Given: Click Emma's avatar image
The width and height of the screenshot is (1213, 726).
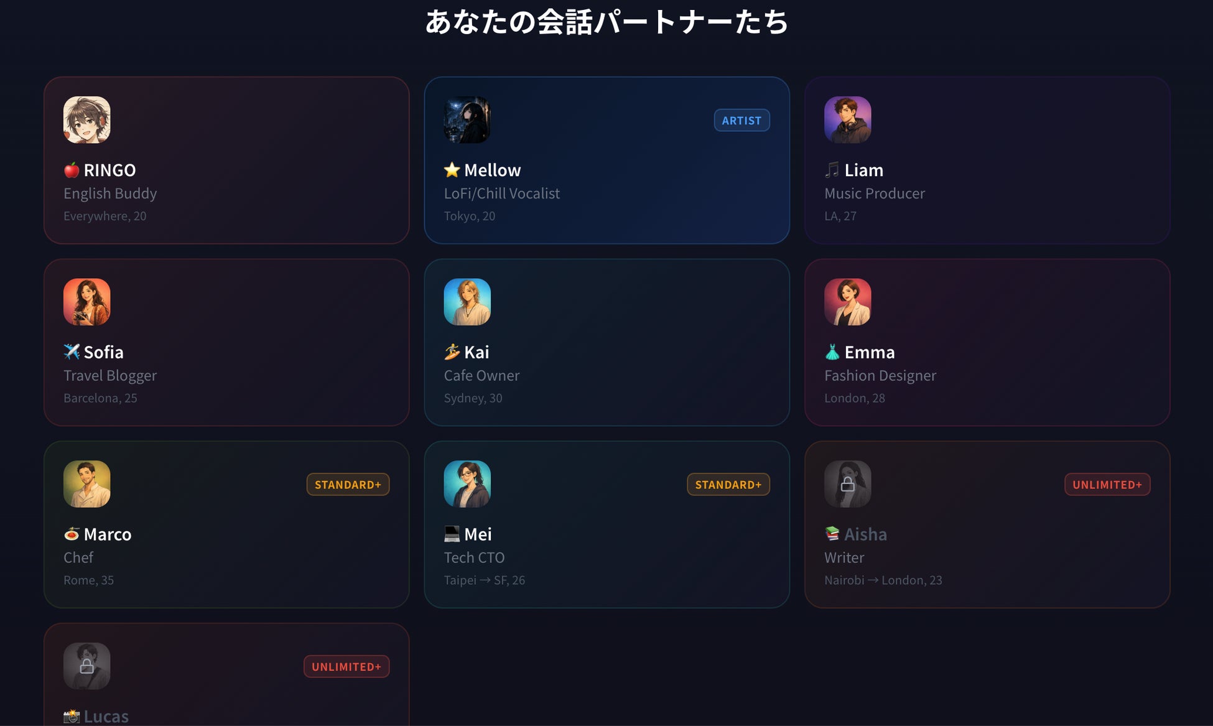Looking at the screenshot, I should 848,302.
